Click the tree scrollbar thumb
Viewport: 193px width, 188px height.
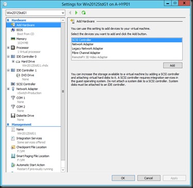tap(63, 91)
